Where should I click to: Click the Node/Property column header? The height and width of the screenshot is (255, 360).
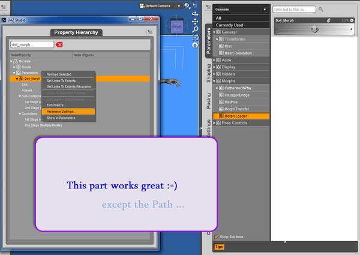[41, 55]
